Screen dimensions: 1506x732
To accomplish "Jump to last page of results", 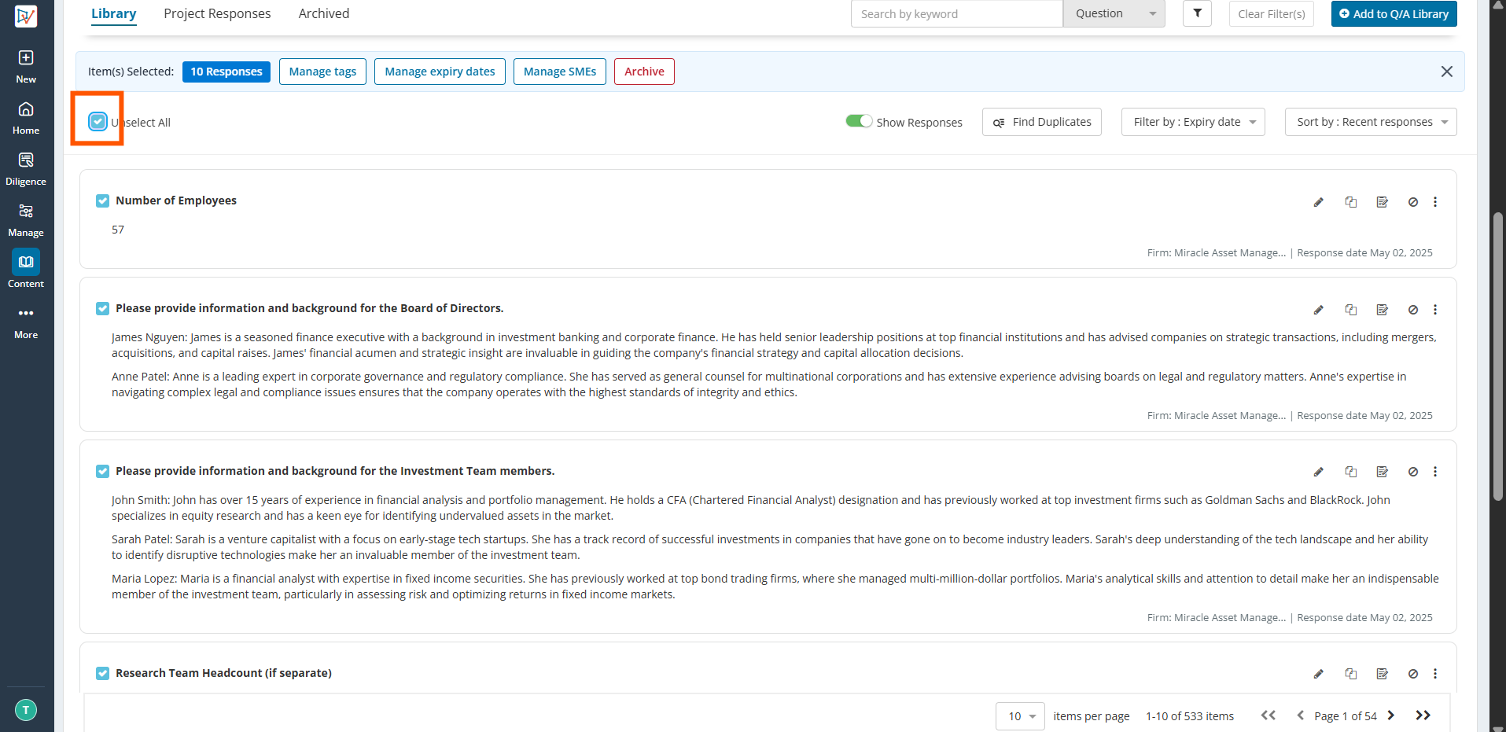I will [1423, 715].
